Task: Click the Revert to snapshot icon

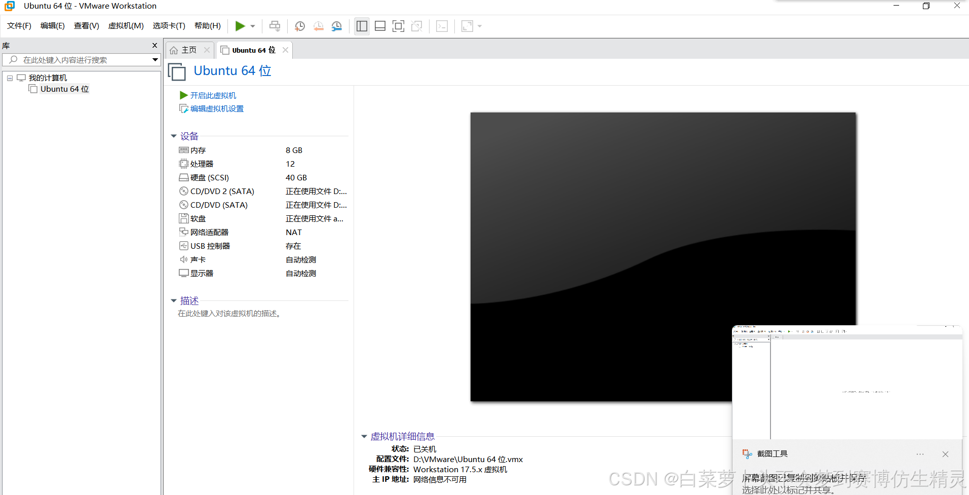Action: tap(319, 26)
